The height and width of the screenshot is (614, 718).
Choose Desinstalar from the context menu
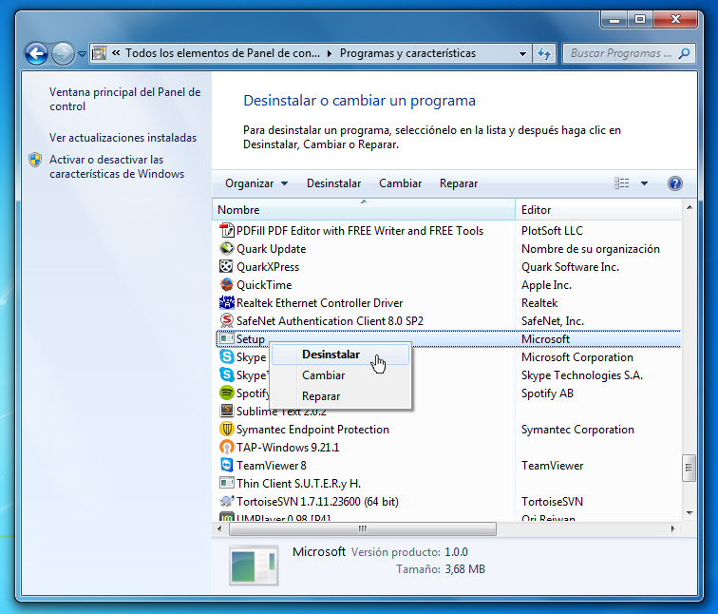point(331,355)
